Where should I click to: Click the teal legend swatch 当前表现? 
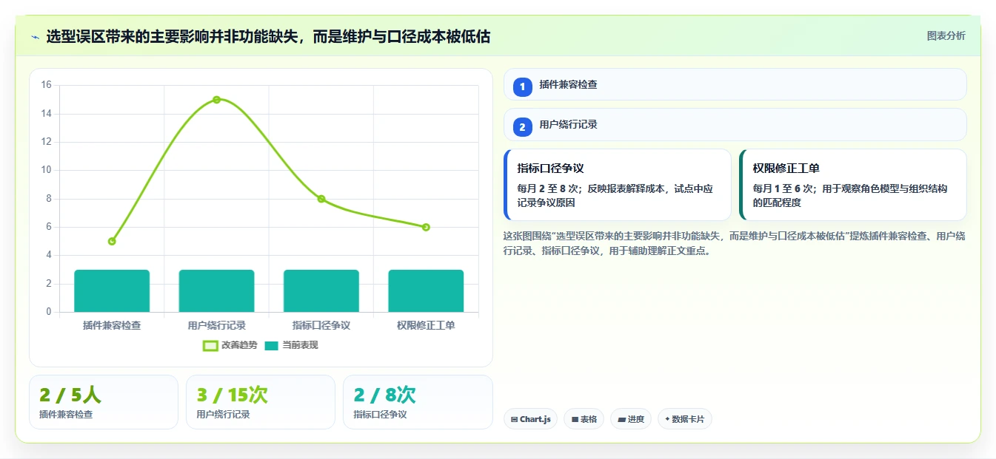pos(272,345)
